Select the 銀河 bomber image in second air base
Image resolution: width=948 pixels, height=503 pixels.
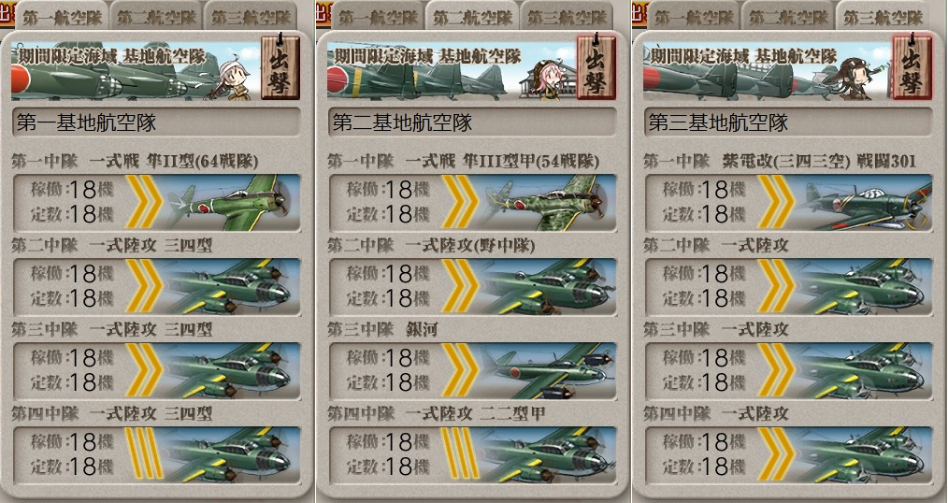tap(548, 370)
